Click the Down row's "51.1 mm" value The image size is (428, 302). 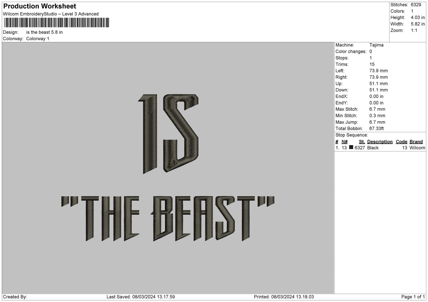tap(379, 90)
